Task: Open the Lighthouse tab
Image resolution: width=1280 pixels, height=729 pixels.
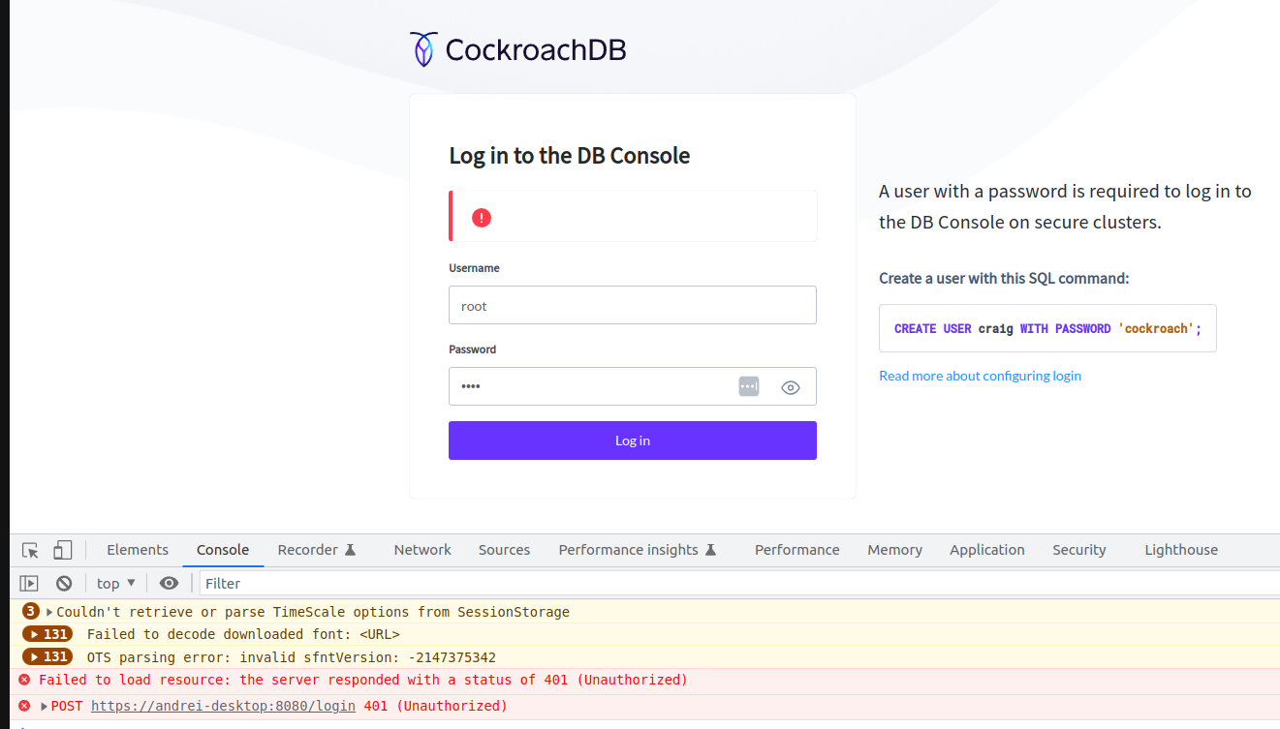Action: click(1181, 550)
